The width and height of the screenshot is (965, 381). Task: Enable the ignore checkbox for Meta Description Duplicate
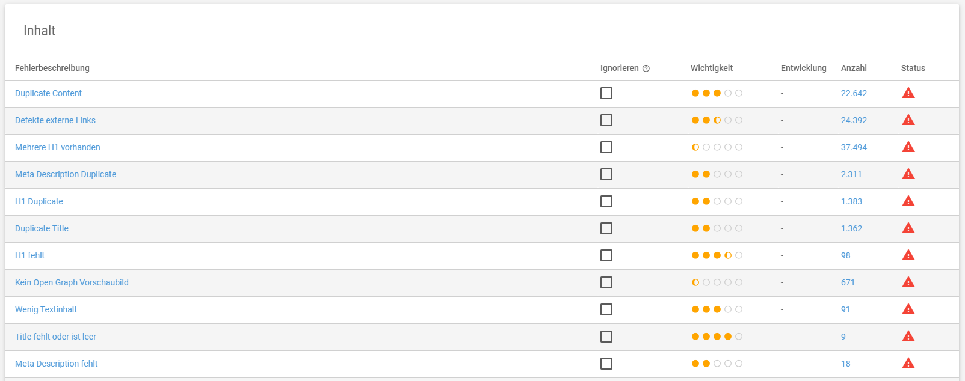606,174
